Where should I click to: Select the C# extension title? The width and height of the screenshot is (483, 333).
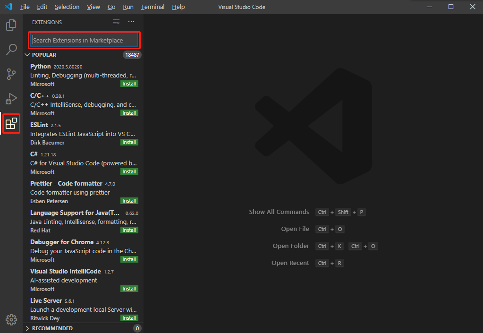(34, 154)
